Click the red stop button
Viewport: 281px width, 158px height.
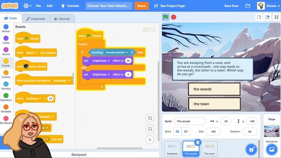173,17
